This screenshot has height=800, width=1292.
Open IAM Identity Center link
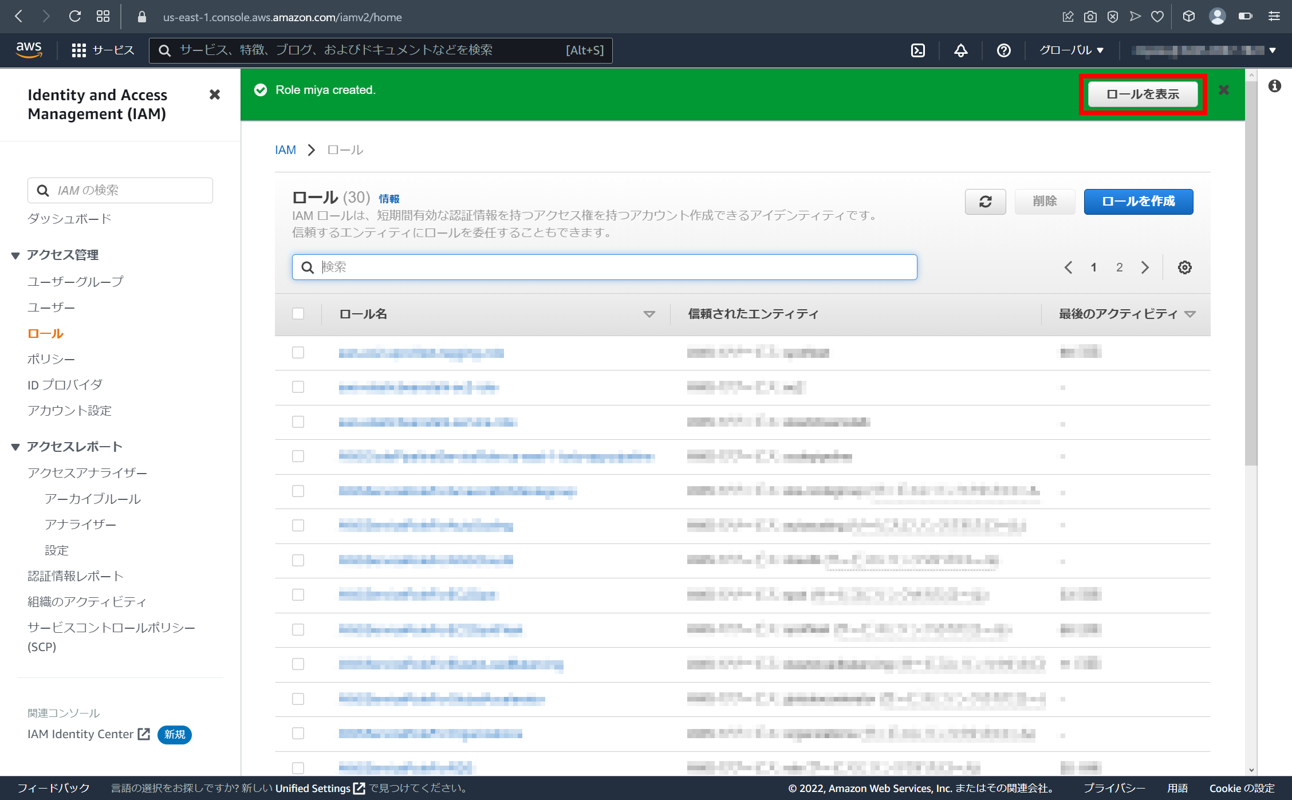point(88,734)
